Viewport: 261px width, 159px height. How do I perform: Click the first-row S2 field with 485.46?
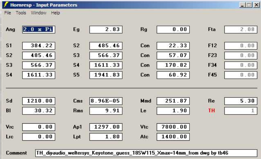pos(106,46)
